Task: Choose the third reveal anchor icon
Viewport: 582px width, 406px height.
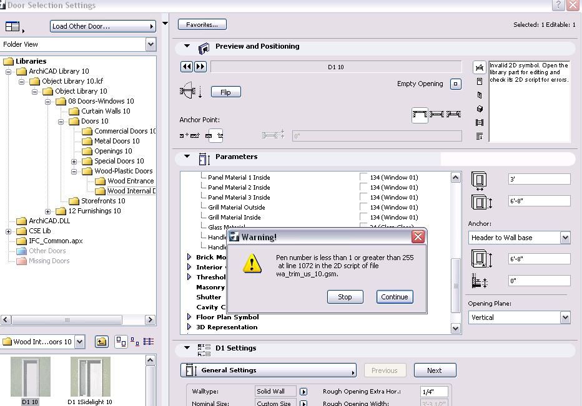Action: coord(453,114)
